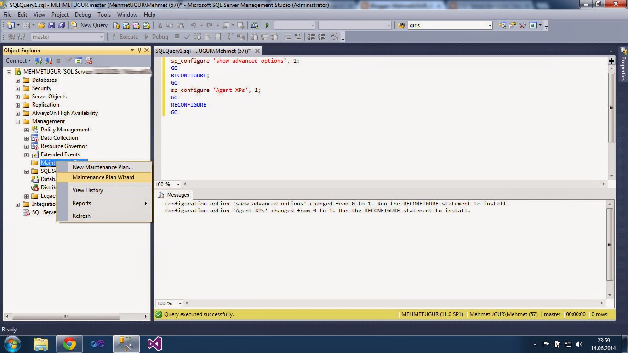Click the Analysis Services DMX Query icon
The image size is (628, 353).
136,25
